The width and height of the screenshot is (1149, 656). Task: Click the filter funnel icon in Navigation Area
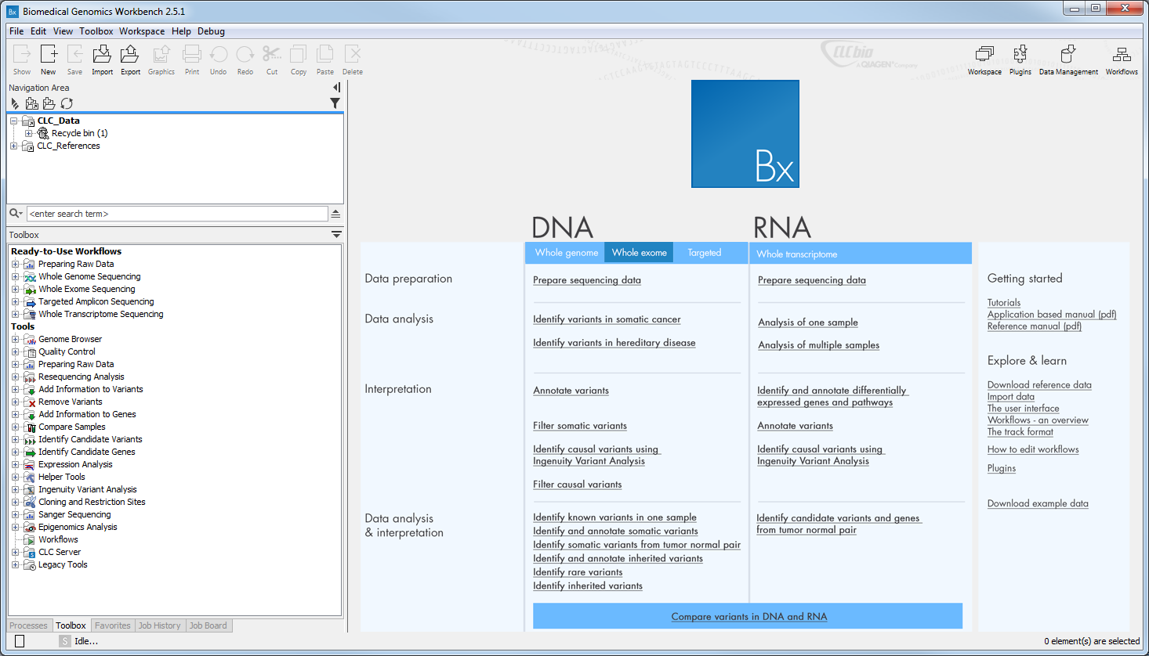pos(335,103)
